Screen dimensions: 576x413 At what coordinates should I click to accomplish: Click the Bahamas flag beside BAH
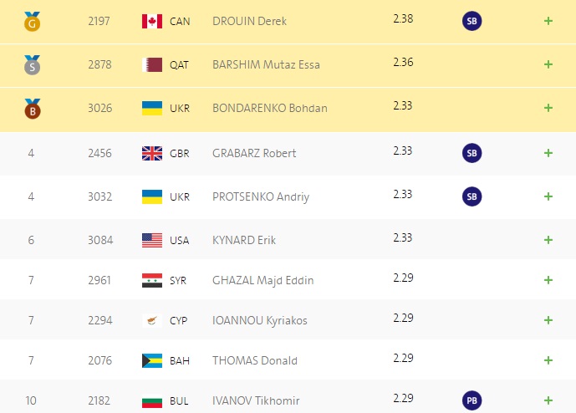click(x=152, y=360)
